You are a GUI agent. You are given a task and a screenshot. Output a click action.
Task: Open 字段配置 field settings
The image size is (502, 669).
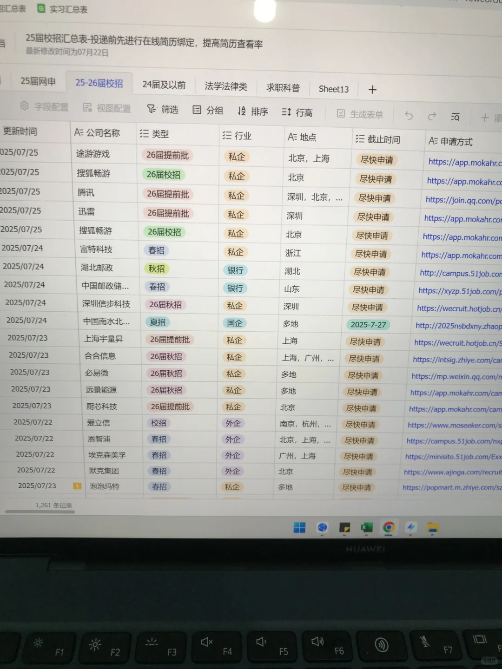click(x=44, y=107)
